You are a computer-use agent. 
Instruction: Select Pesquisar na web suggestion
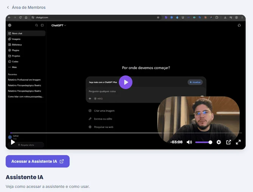coord(101,127)
